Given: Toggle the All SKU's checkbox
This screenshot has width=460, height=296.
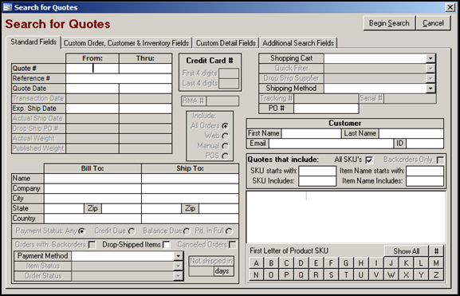Looking at the screenshot, I should click(x=369, y=160).
